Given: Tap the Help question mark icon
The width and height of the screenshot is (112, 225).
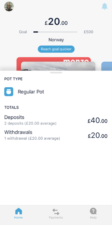Looking at the screenshot, I should pyautogui.click(x=93, y=211).
